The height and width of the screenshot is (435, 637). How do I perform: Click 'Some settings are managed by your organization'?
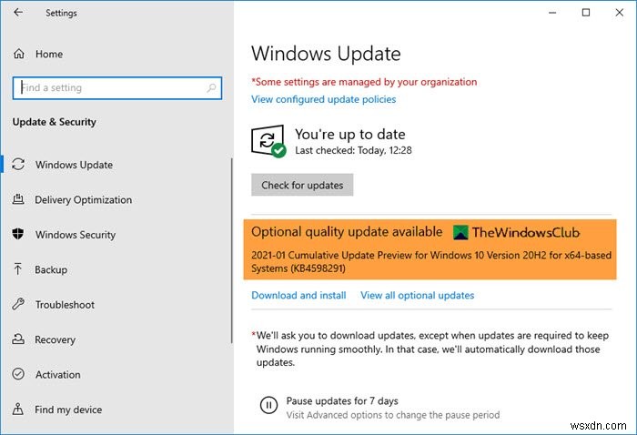coord(364,82)
